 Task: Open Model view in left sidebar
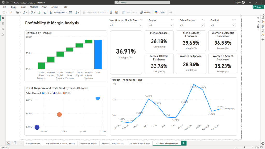point(3,29)
